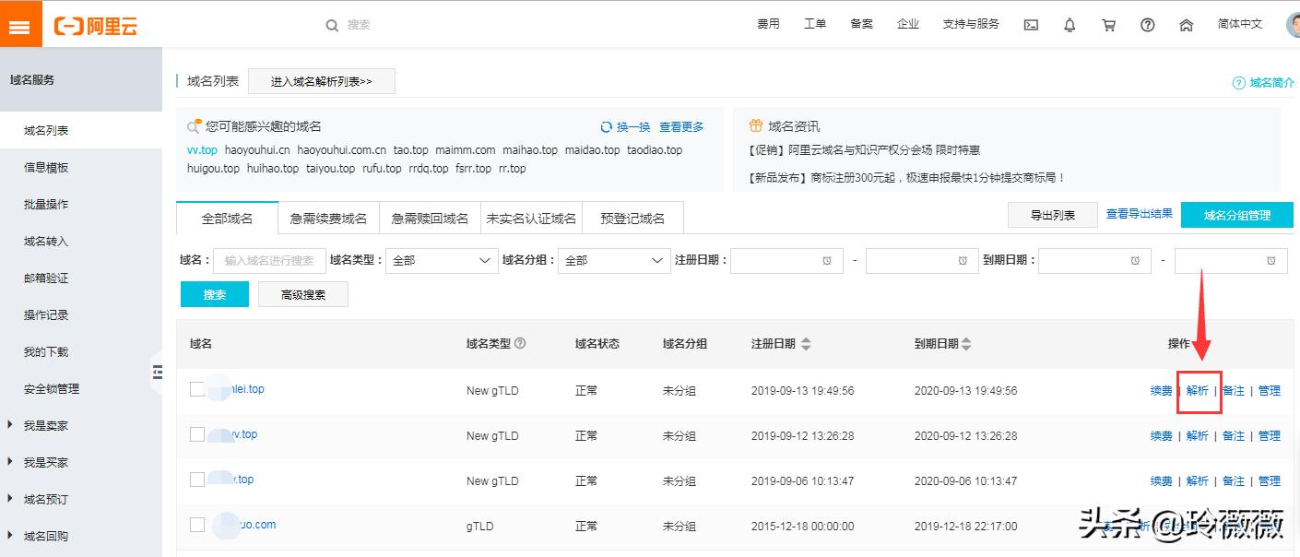The image size is (1300, 557).
Task: Select the checkbox next to the .com domain
Action: tap(196, 524)
